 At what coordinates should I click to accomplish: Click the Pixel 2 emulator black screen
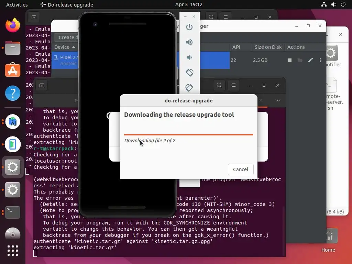127,114
